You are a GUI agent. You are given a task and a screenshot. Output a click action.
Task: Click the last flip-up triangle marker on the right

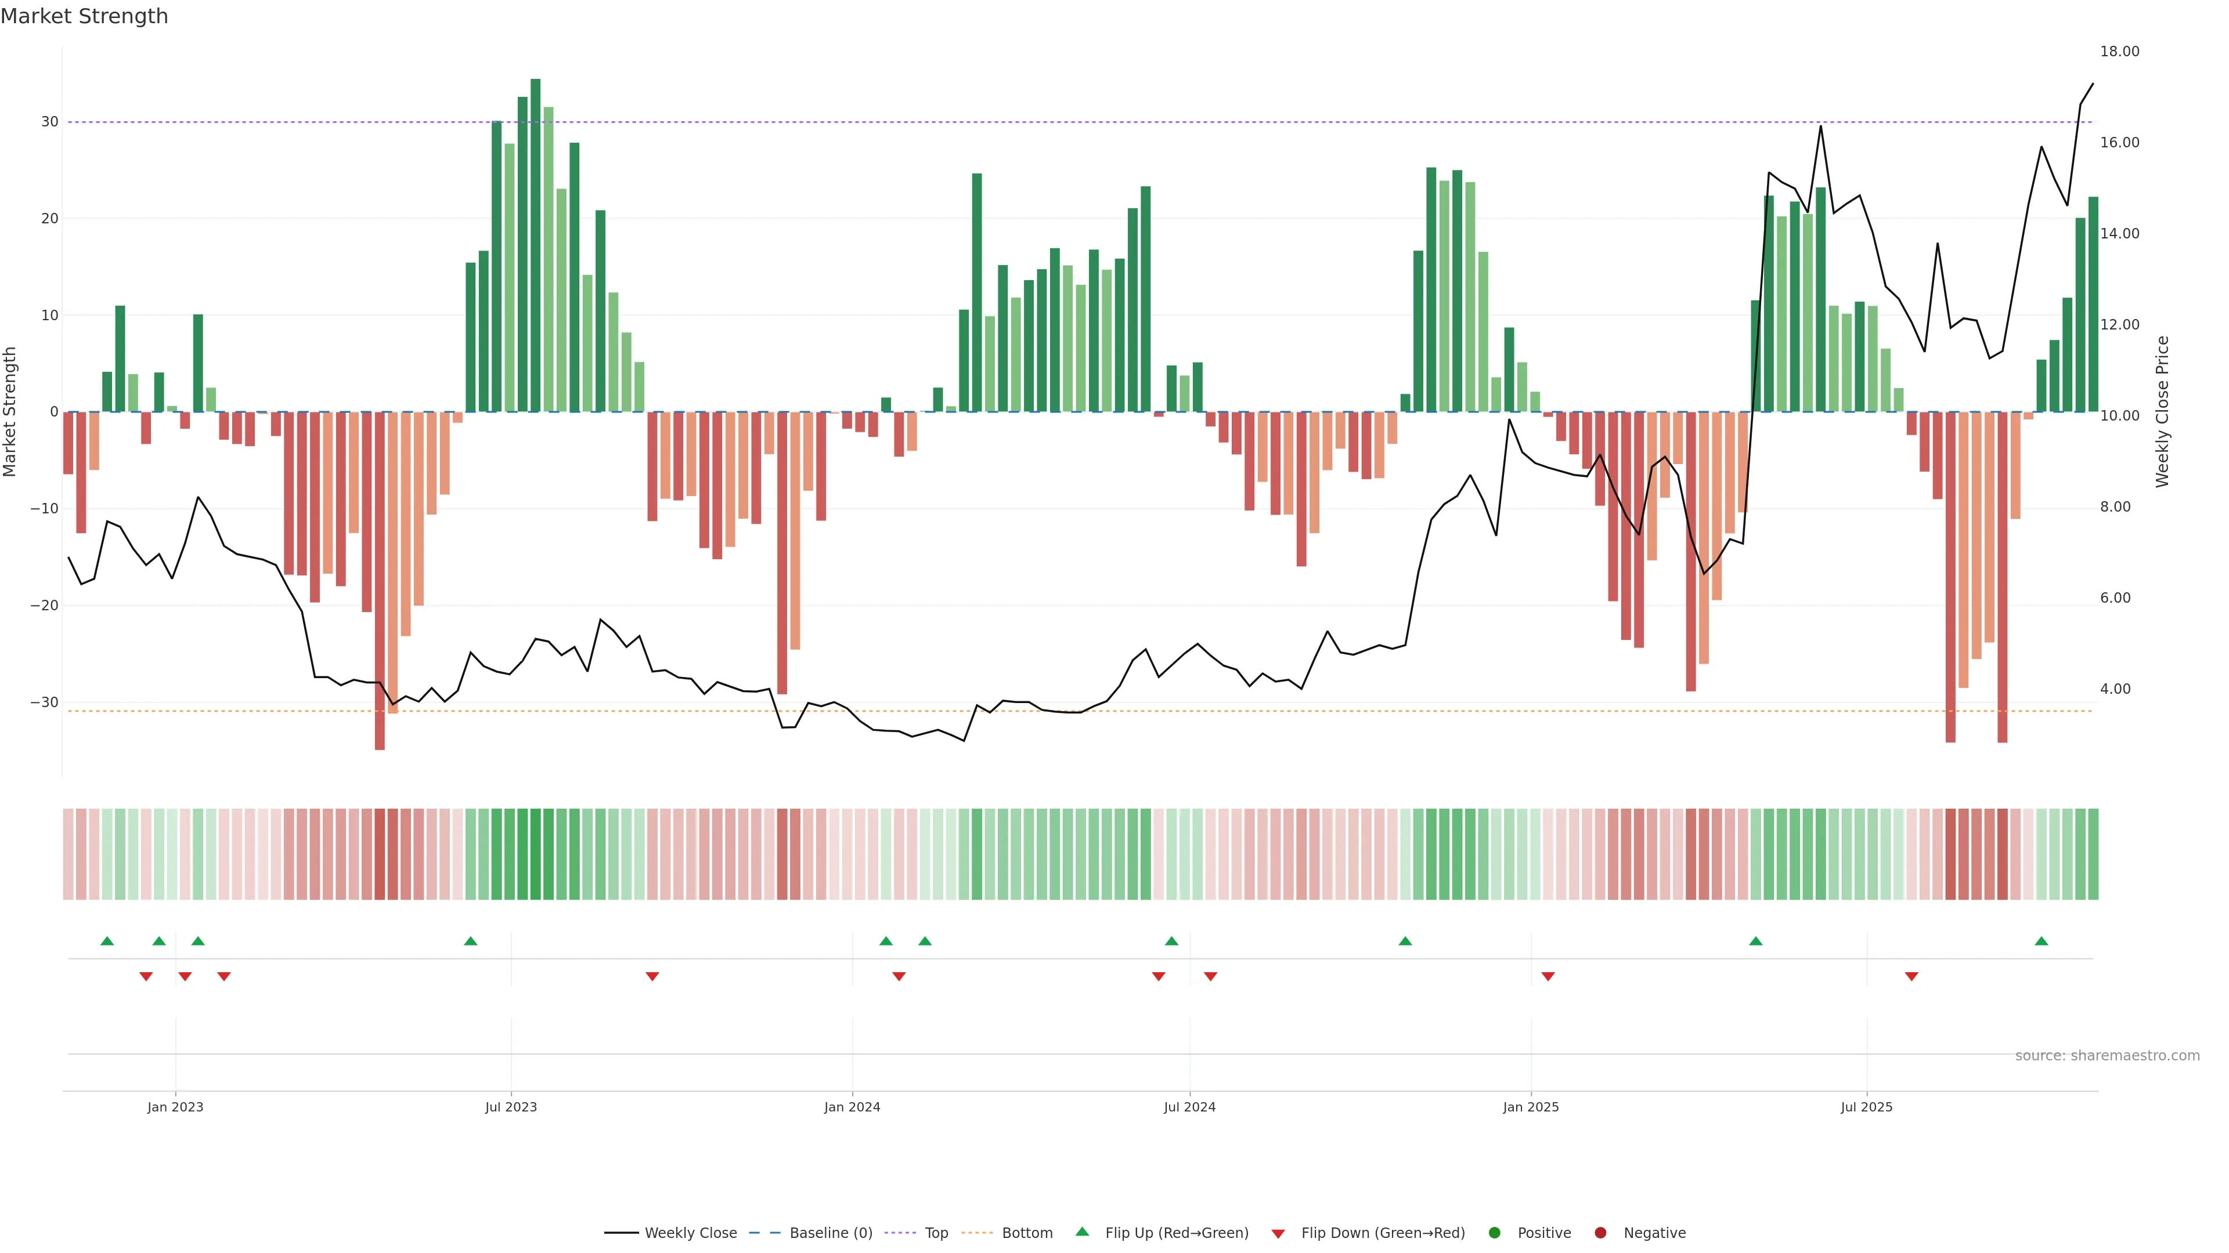(x=2042, y=941)
